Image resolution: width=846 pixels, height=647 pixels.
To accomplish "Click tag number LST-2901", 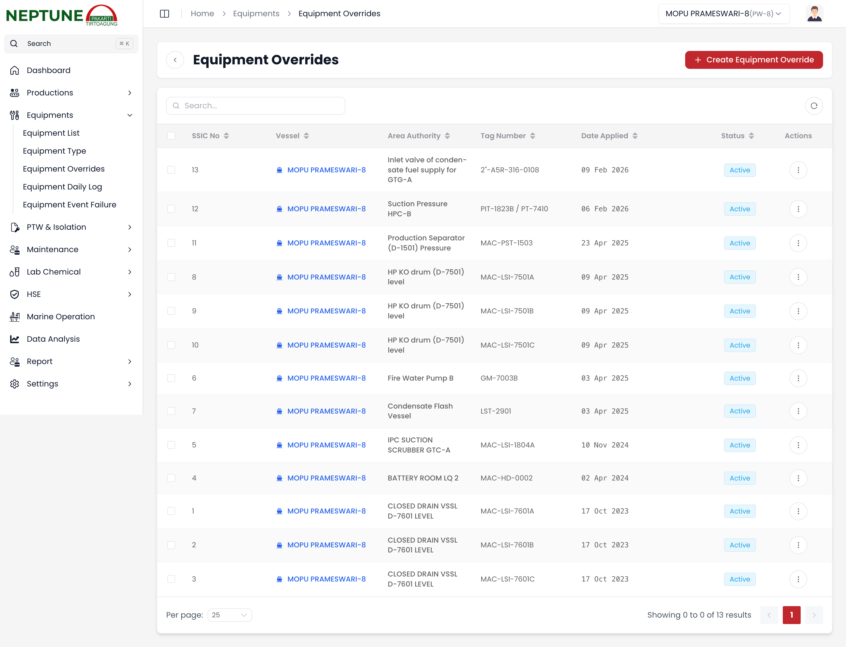I will point(496,411).
